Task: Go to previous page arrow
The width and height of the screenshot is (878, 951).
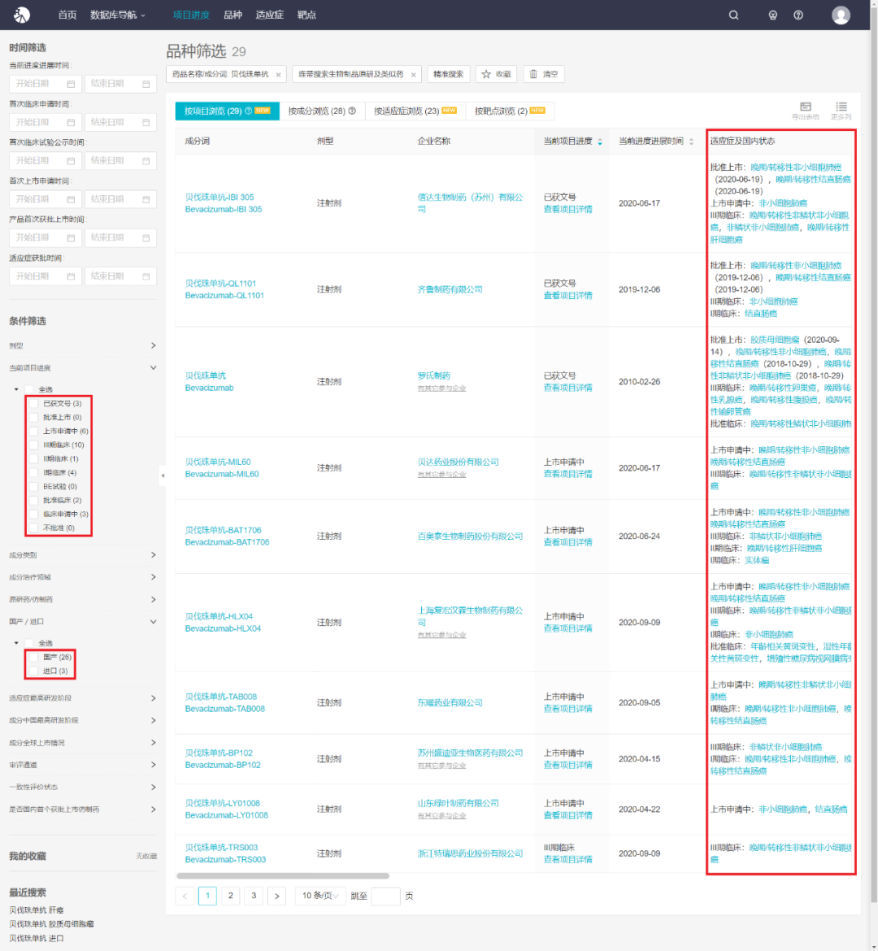Action: click(x=185, y=896)
